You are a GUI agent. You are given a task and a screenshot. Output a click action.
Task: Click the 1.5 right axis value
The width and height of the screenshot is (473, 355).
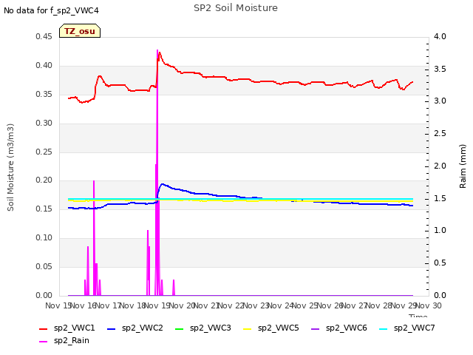(440, 199)
